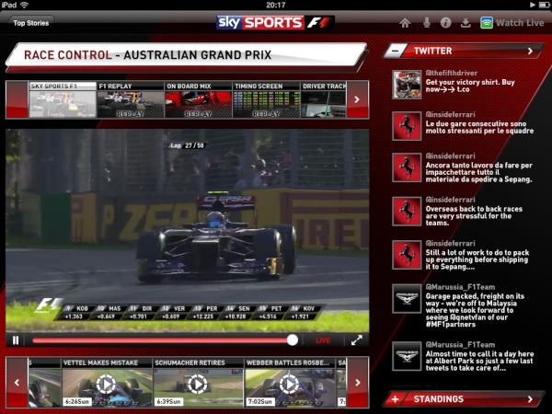
Task: Play the Schumacher Retires highlight clip
Action: point(197,384)
